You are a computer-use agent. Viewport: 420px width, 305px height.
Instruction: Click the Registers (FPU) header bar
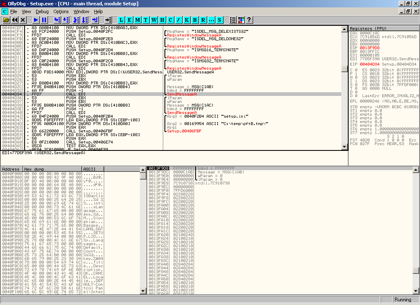pyautogui.click(x=384, y=28)
